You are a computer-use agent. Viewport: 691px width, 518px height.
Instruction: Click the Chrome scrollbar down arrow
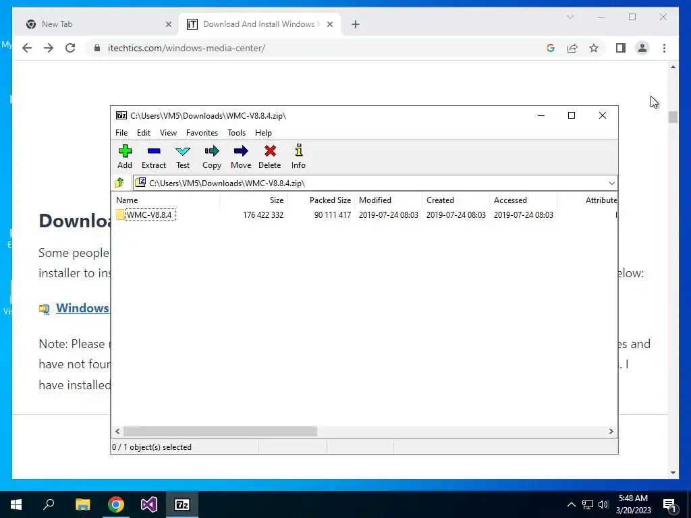pos(673,473)
